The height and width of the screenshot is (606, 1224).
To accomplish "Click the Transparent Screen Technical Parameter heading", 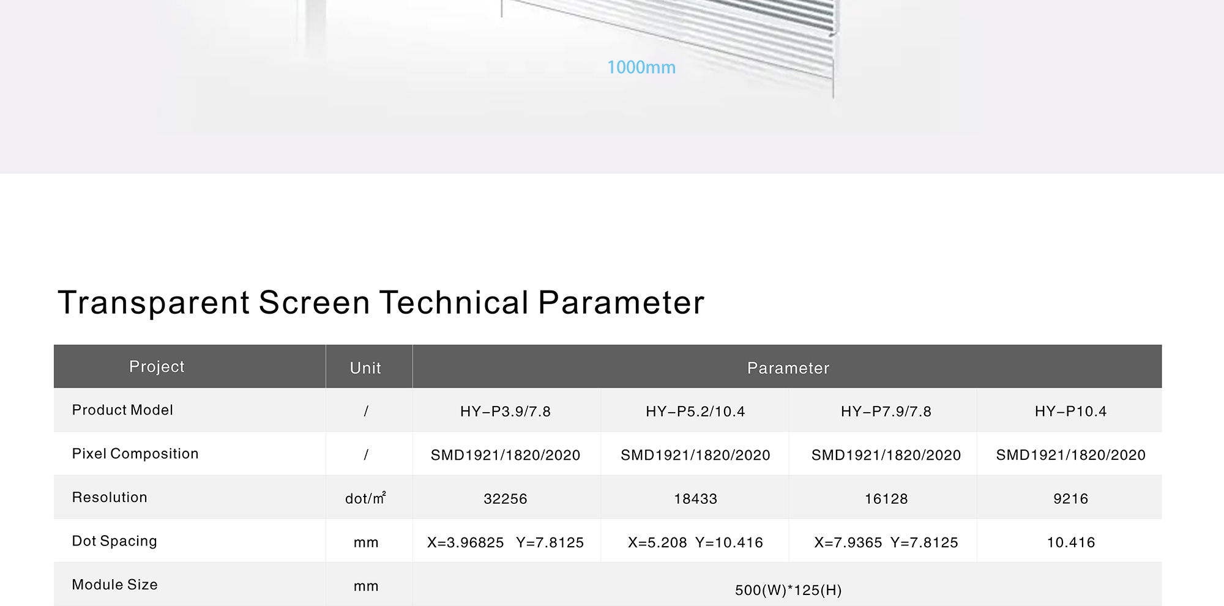I will point(381,303).
